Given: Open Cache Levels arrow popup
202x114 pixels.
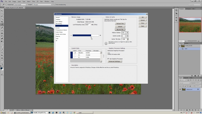Looking at the screenshot, I should (x=127, y=36).
